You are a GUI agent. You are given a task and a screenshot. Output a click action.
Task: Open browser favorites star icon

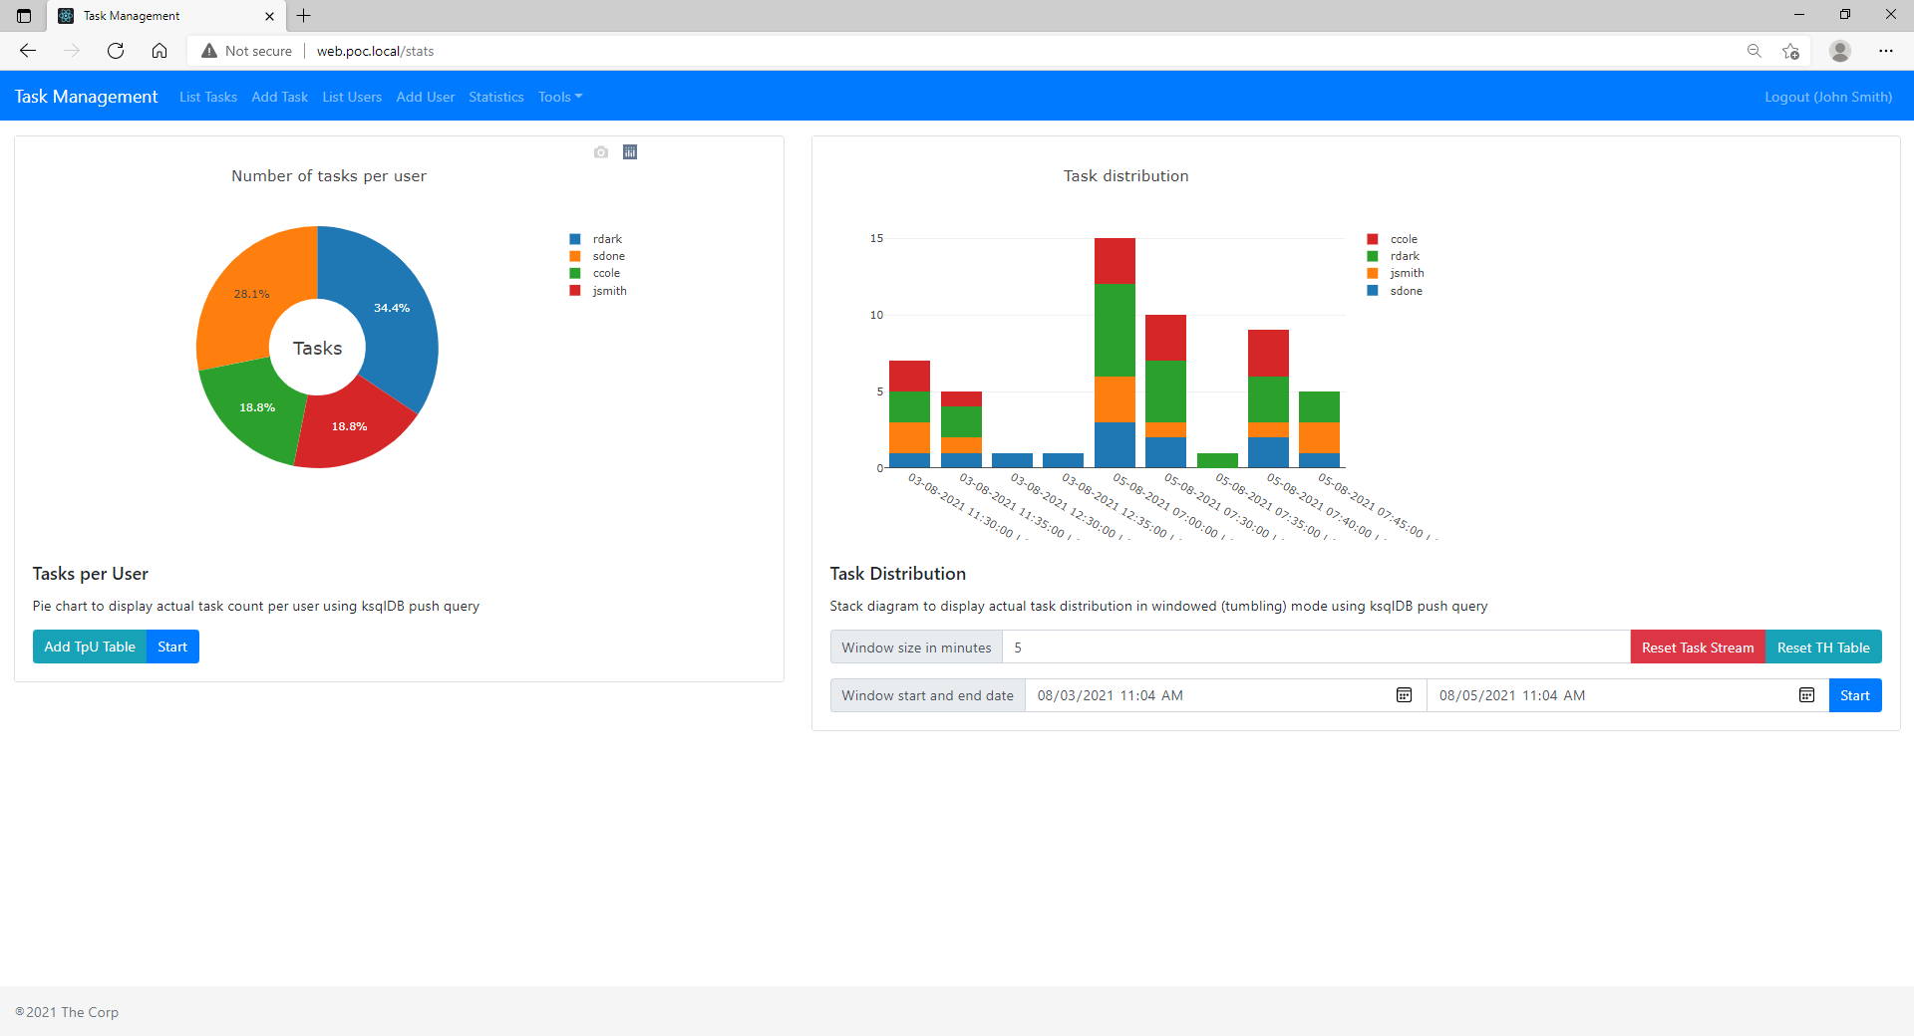tap(1790, 51)
